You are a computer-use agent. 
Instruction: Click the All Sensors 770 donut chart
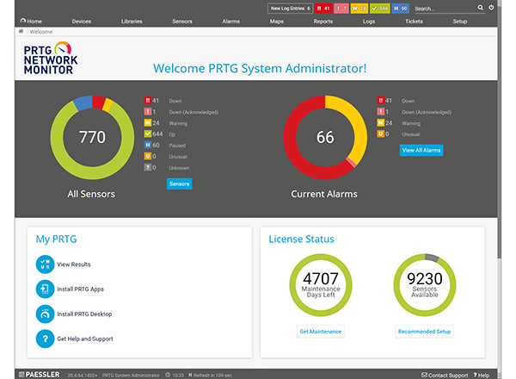92,138
